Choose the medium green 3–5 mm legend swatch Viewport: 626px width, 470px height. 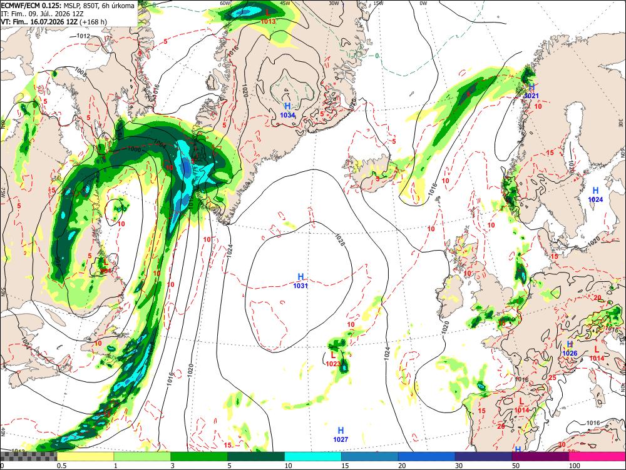(199, 456)
